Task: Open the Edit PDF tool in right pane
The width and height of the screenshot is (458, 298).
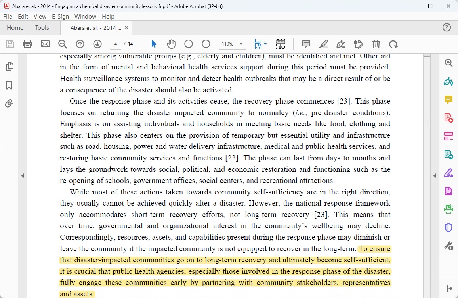Action: click(x=448, y=81)
